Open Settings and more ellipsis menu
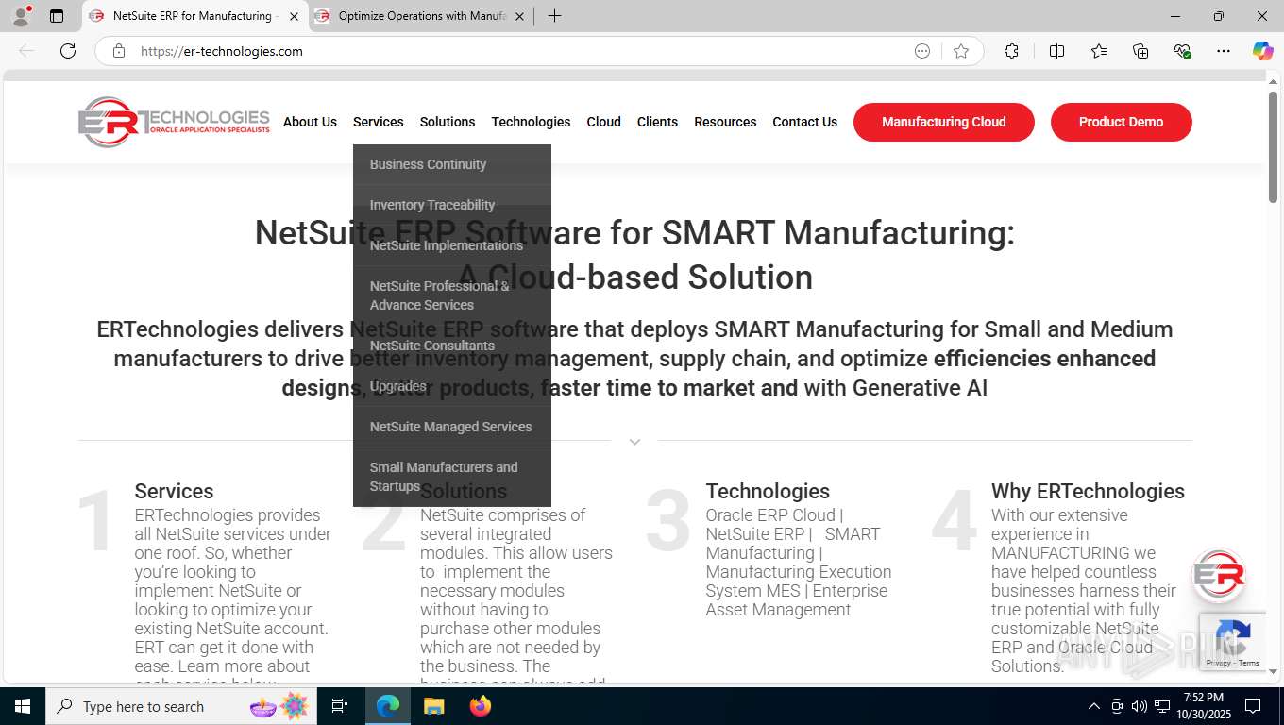1284x725 pixels. (1224, 51)
